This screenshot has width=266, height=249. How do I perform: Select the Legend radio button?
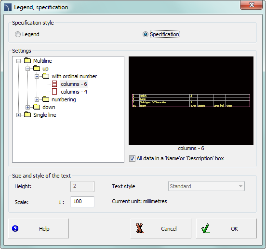pyautogui.click(x=18, y=34)
